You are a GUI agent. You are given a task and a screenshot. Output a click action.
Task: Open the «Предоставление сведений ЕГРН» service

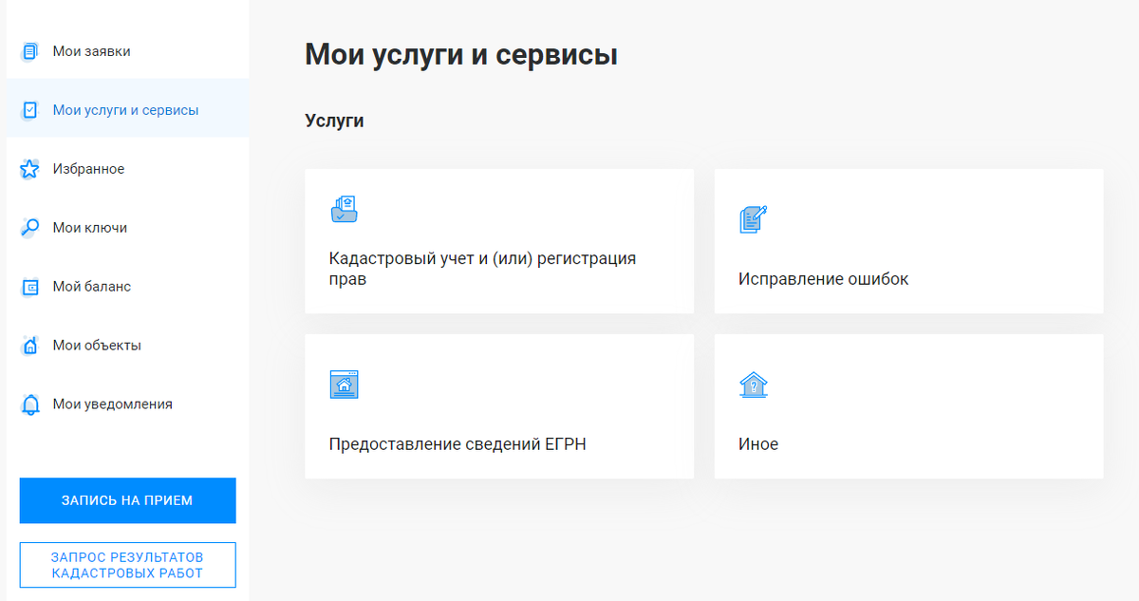coord(498,406)
